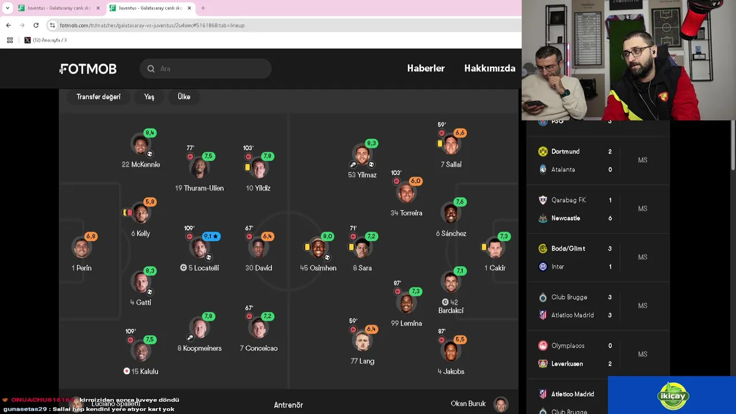This screenshot has height=414, width=736.
Task: Click Okan Buruk's coach photo
Action: pos(501,404)
